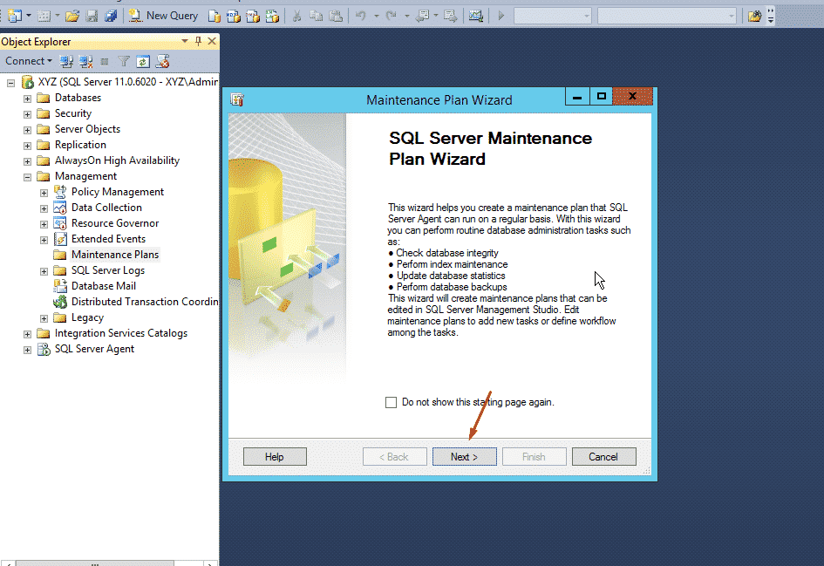The image size is (824, 566).
Task: Pin the Object Explorer panel
Action: click(198, 41)
